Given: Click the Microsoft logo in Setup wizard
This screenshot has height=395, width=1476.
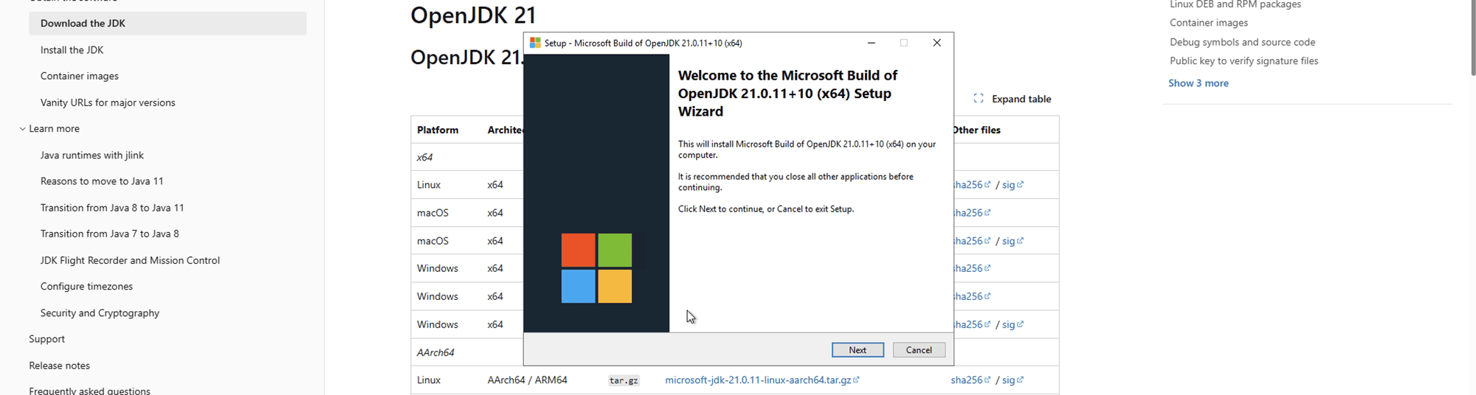Looking at the screenshot, I should coord(596,268).
